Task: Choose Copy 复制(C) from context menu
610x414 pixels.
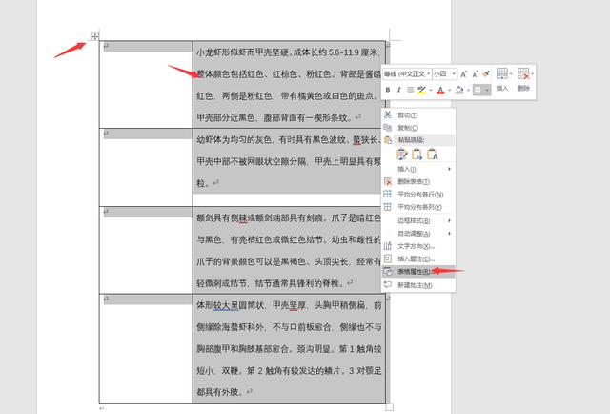Action: pyautogui.click(x=418, y=128)
